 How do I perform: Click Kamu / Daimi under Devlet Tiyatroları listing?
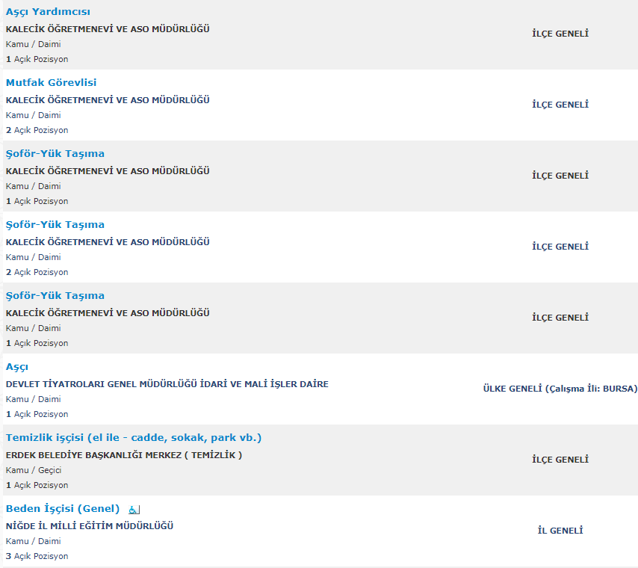click(34, 399)
